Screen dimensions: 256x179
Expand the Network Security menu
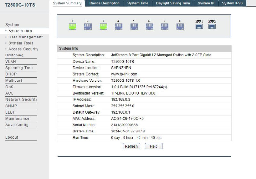point(21,99)
